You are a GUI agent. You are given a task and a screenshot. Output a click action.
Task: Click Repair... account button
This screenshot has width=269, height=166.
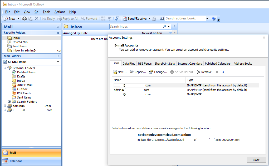point(138,72)
